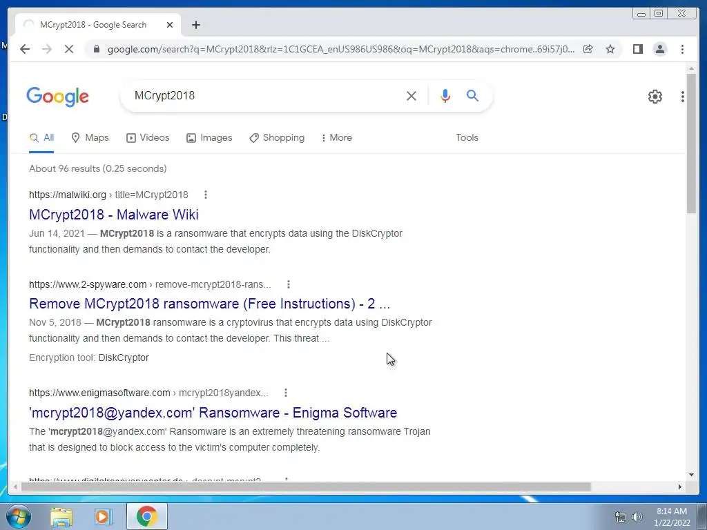Open the Chrome profile menu
Screen dimensions: 707x530
(x=659, y=49)
